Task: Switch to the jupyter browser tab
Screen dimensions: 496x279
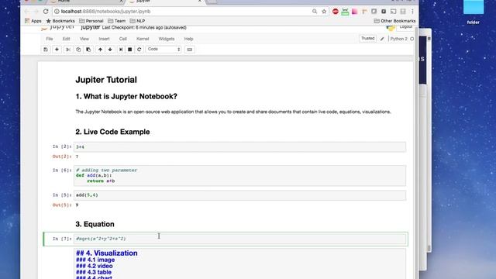Action: click(165, 2)
